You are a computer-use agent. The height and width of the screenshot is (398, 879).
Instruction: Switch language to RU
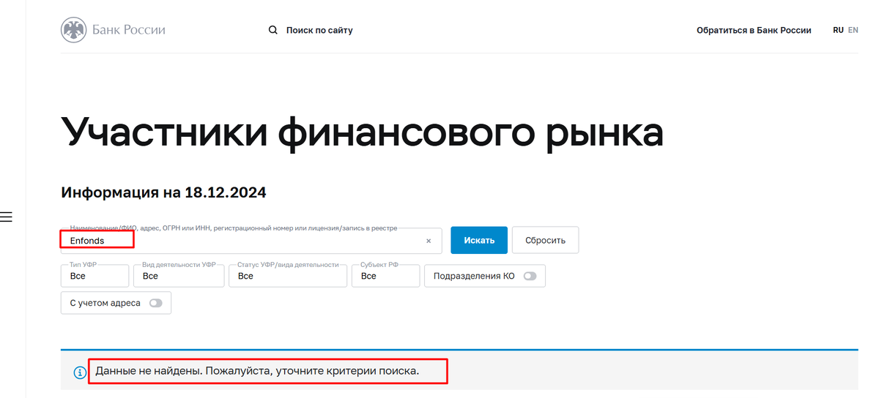point(838,30)
